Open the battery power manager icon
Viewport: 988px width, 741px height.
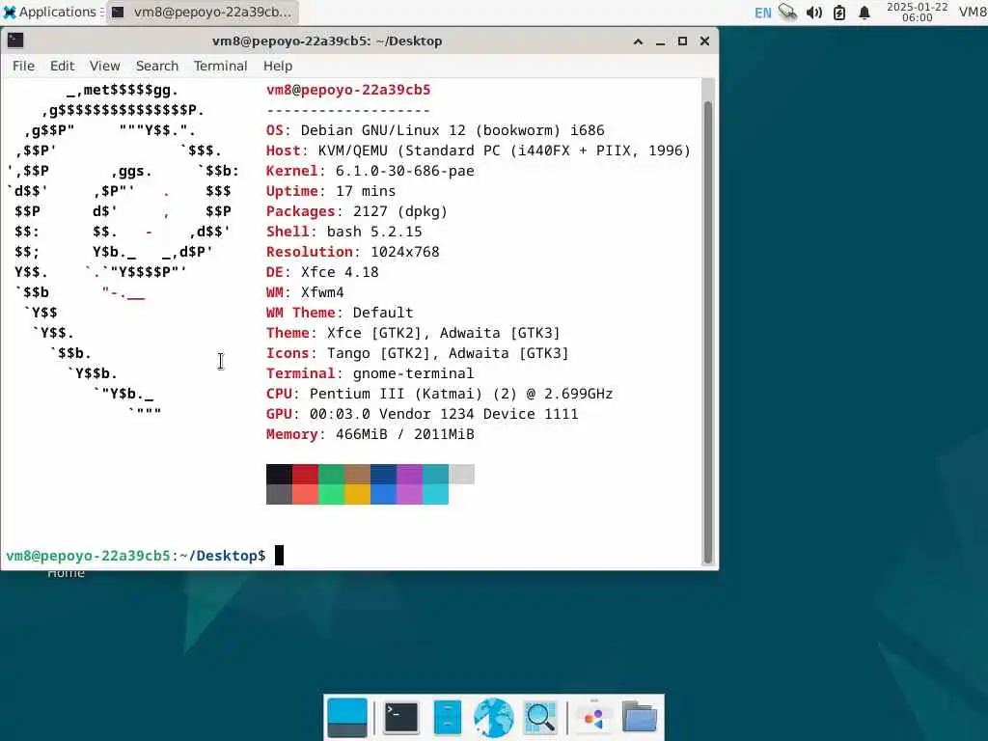point(839,13)
